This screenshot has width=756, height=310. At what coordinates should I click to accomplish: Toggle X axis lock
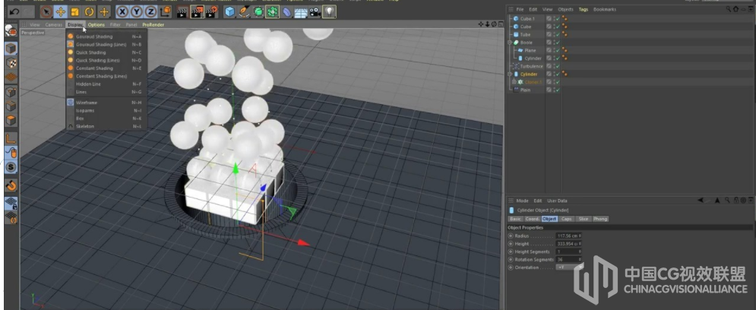pos(123,11)
